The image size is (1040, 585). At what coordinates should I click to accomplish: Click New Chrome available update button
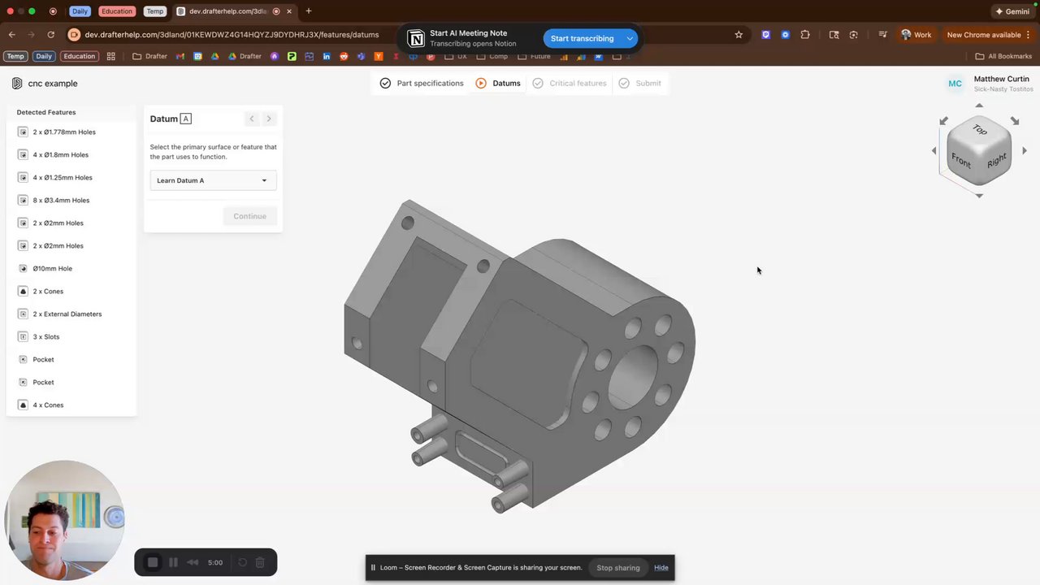point(989,35)
